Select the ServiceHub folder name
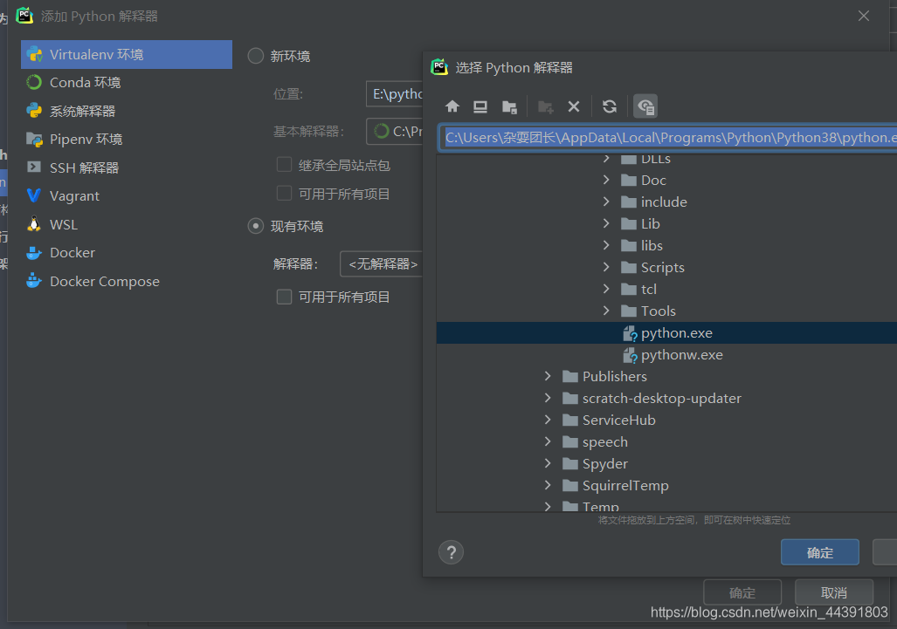 click(618, 420)
